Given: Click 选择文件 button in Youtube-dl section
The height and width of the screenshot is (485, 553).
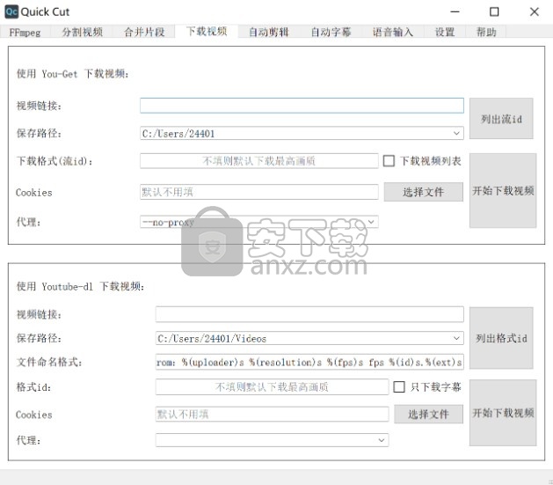Looking at the screenshot, I should pyautogui.click(x=428, y=414).
